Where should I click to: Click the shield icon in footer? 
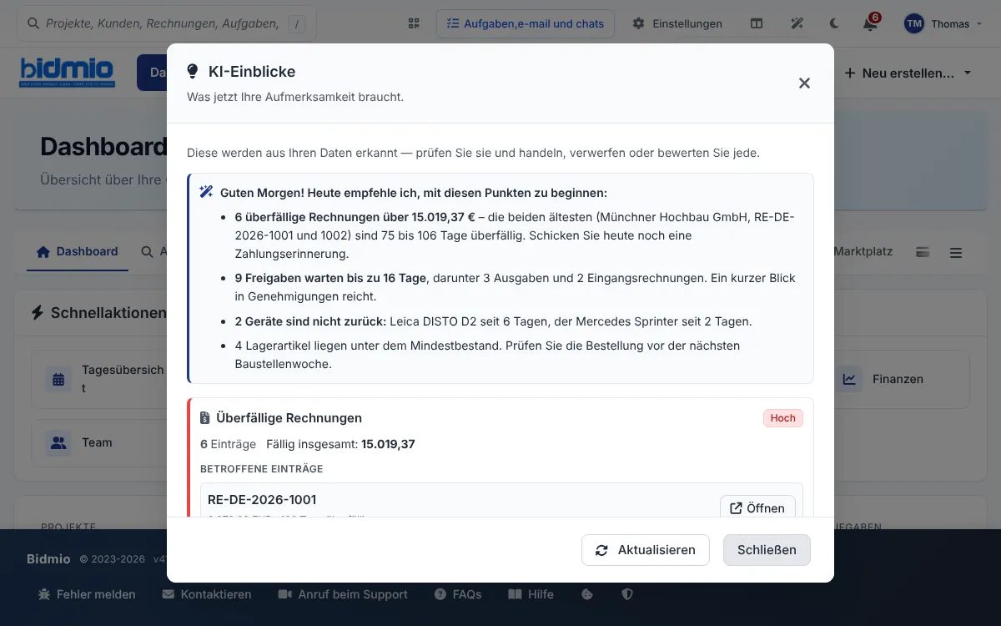click(x=628, y=594)
